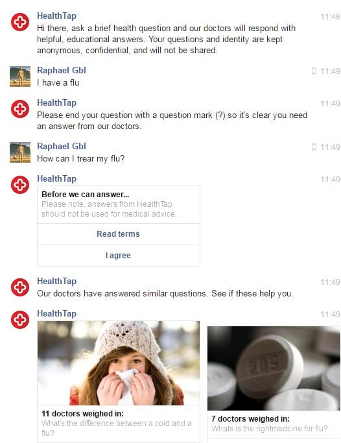341x443 pixels.
Task: Click the mobile device icon beside 'How can I trear' timestamp
Action: pyautogui.click(x=314, y=147)
